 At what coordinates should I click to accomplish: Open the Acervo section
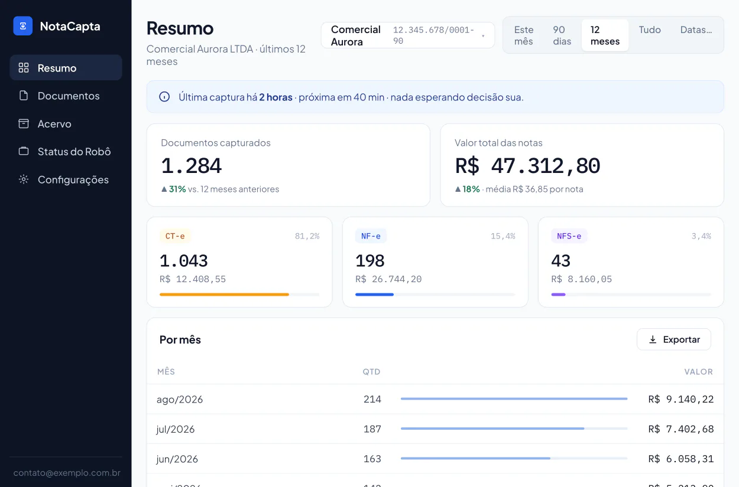66,123
